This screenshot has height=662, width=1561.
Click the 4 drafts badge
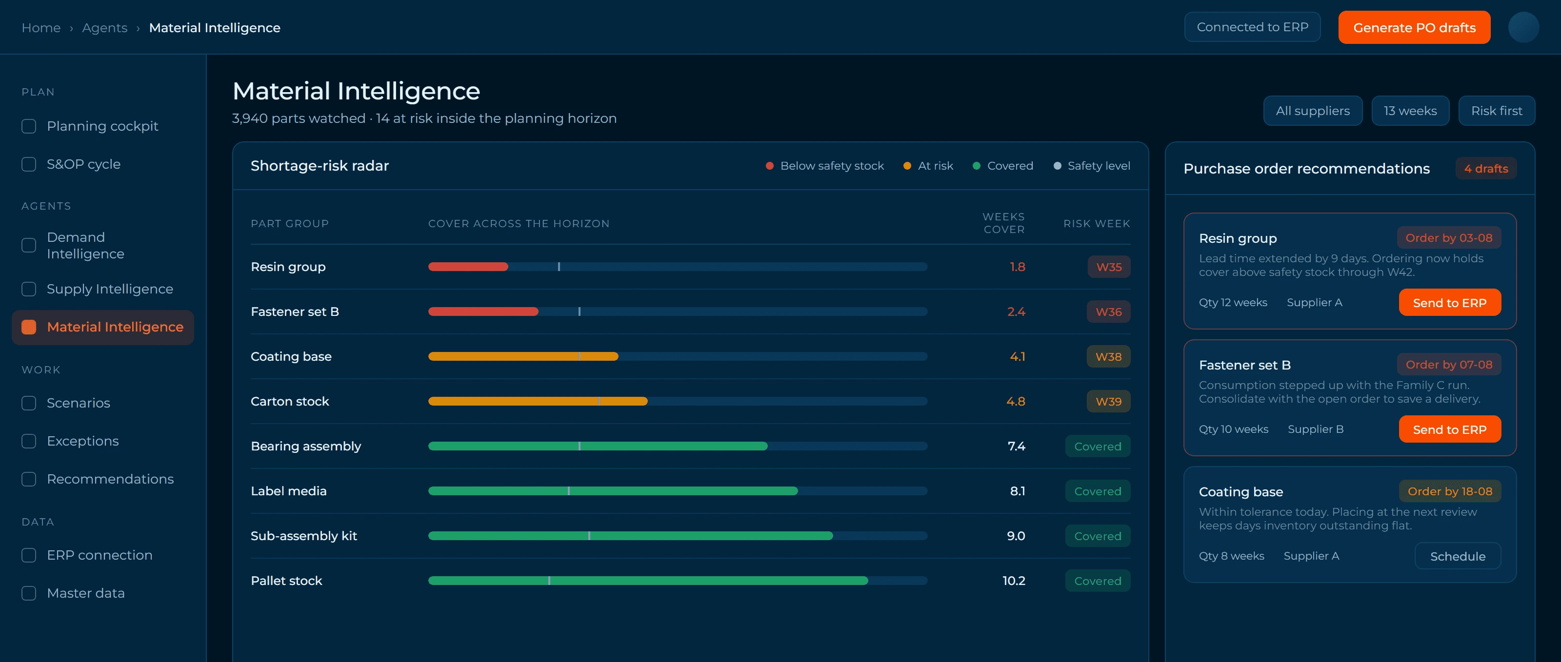[1486, 168]
